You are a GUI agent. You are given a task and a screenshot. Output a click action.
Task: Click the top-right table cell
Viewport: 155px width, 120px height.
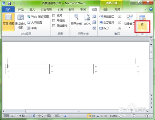pos(115,67)
